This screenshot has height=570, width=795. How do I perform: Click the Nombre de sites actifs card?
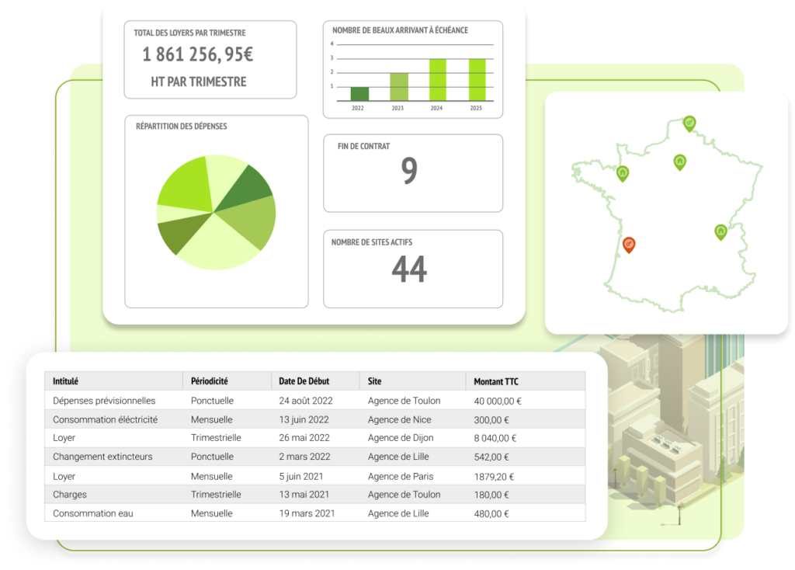coord(412,269)
